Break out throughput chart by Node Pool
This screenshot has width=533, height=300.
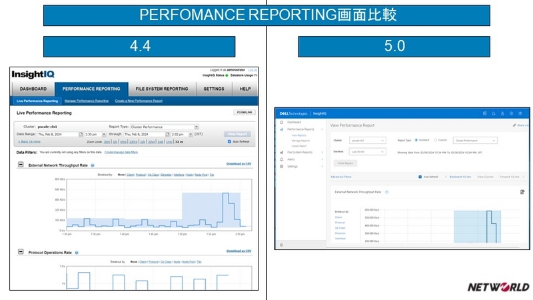point(201,175)
